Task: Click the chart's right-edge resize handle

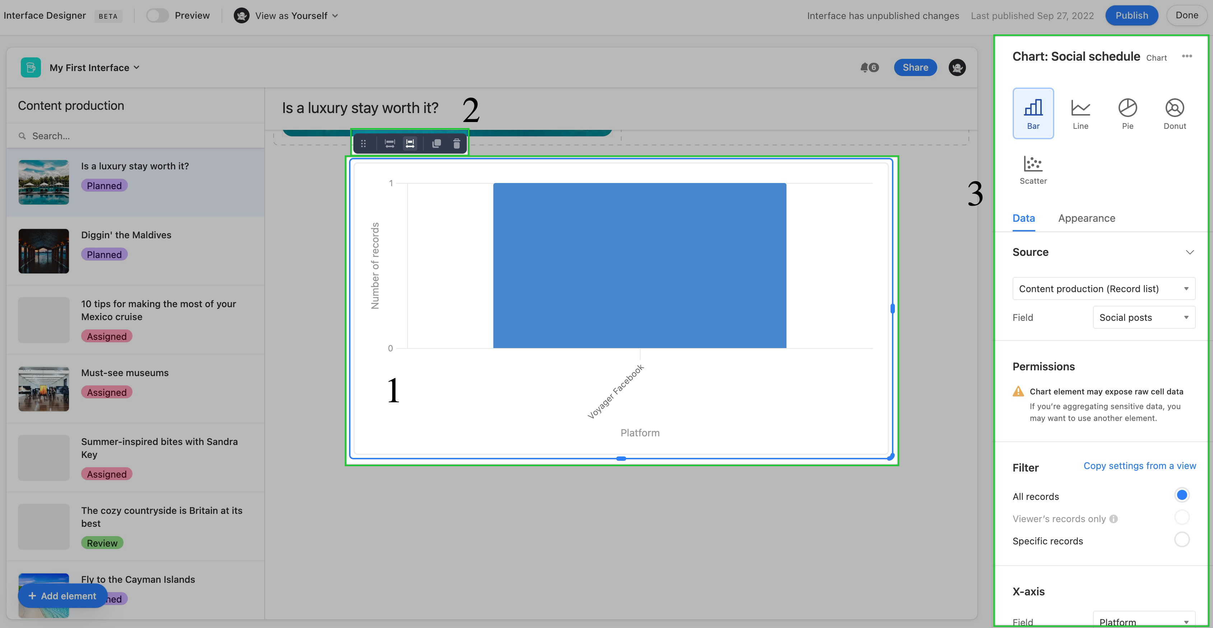Action: [892, 309]
